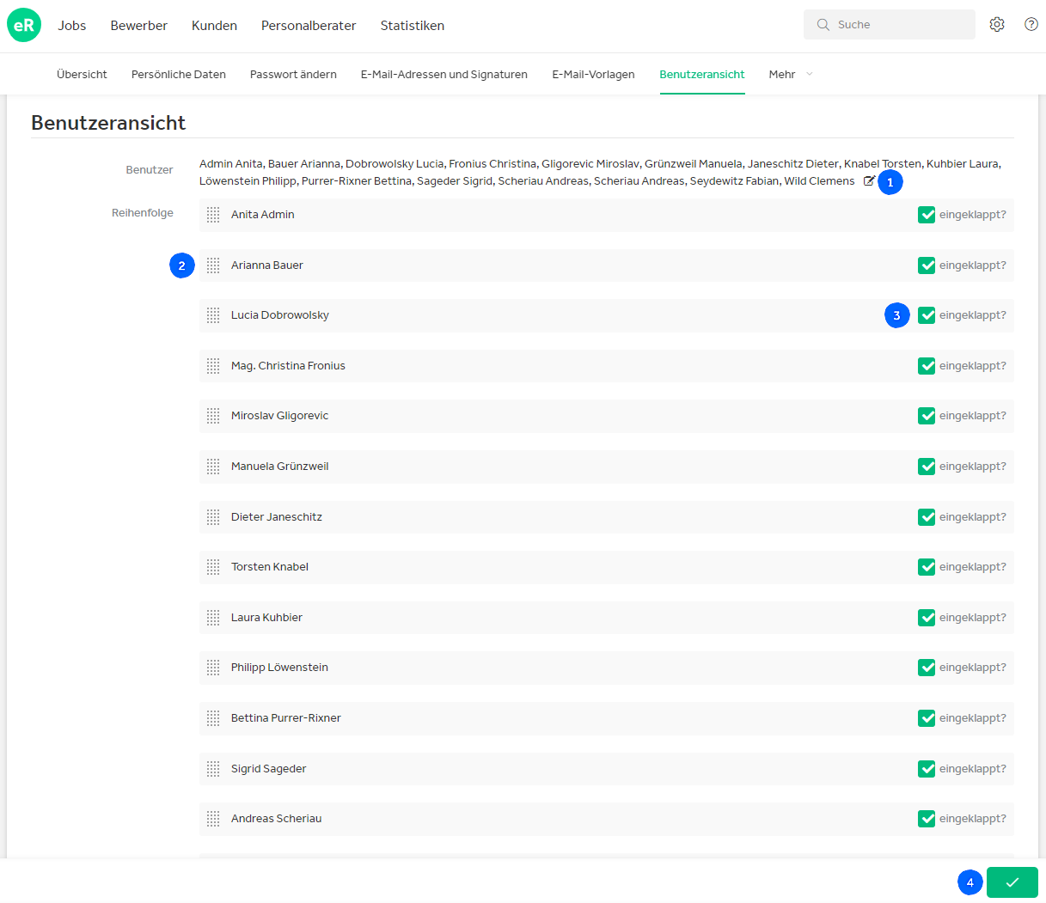This screenshot has width=1046, height=903.
Task: Toggle eingeklappt for Miroslav Gligorevic
Action: pyautogui.click(x=927, y=416)
